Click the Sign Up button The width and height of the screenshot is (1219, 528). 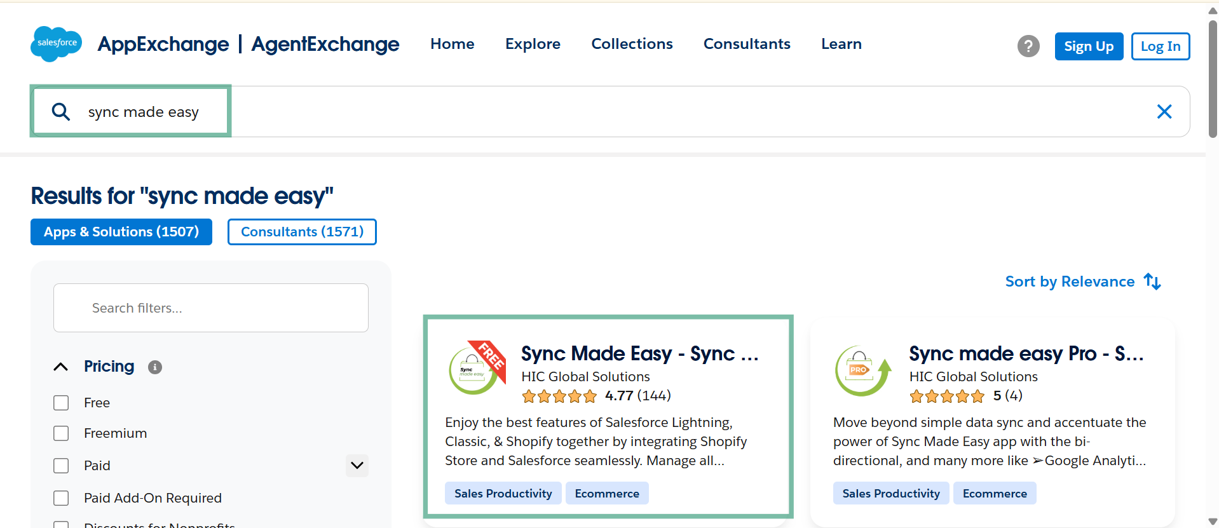coord(1088,46)
